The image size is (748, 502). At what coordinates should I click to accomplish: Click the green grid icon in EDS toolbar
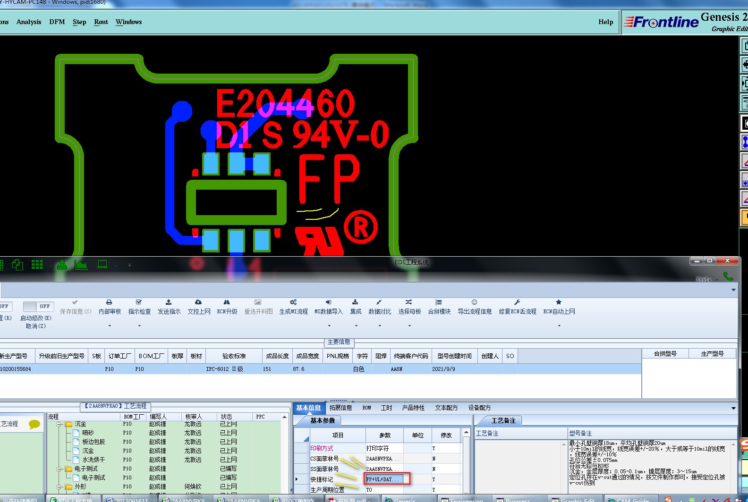[37, 265]
